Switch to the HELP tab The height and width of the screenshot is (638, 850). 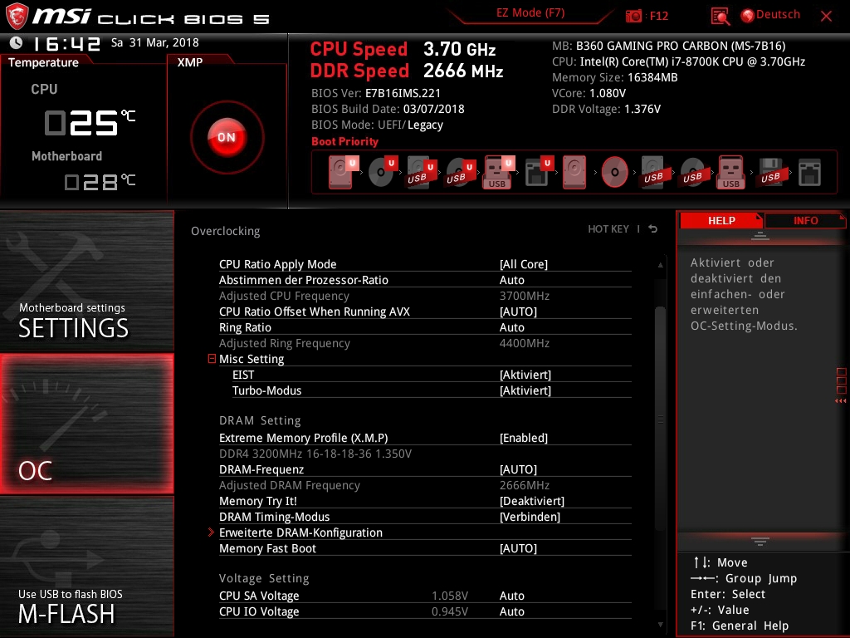[x=721, y=220]
